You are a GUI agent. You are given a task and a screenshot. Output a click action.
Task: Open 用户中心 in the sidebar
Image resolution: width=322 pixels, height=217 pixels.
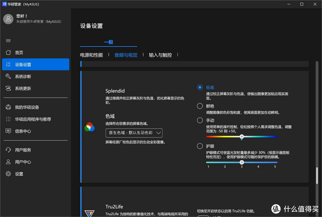point(35,162)
